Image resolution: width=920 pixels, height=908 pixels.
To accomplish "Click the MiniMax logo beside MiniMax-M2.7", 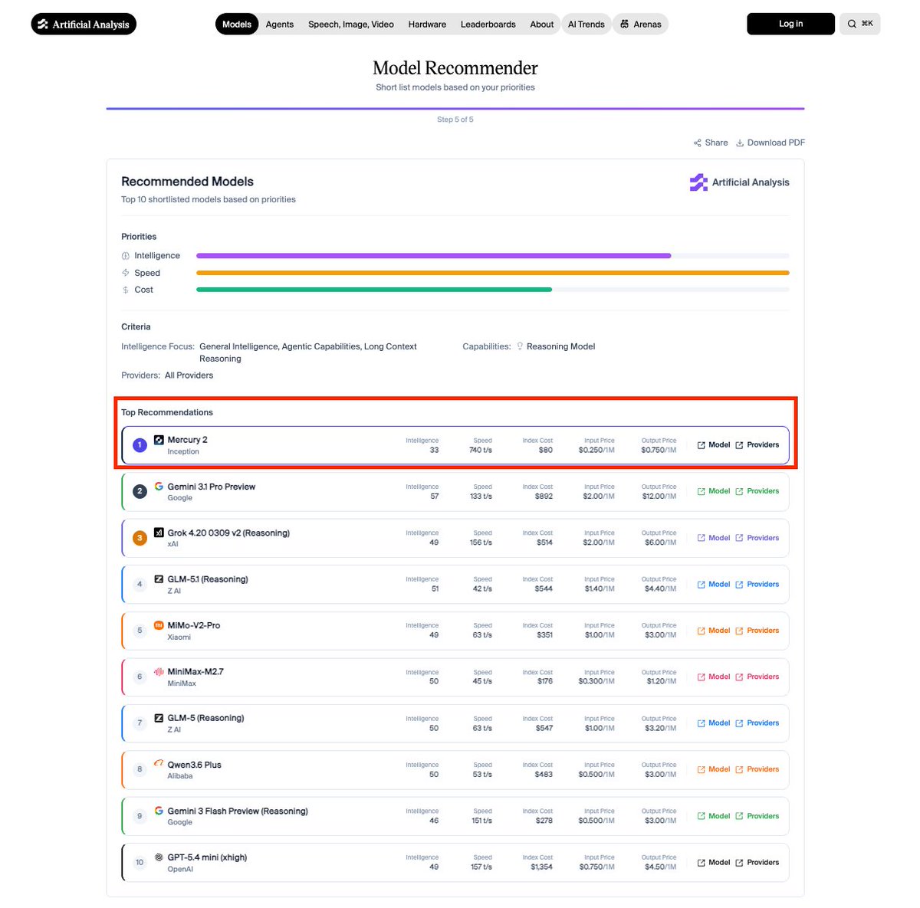I will (x=159, y=672).
